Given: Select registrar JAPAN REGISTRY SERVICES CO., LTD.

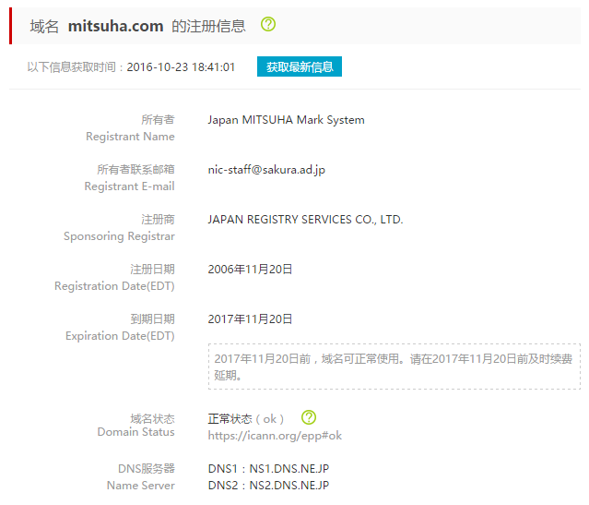Looking at the screenshot, I should point(305,220).
